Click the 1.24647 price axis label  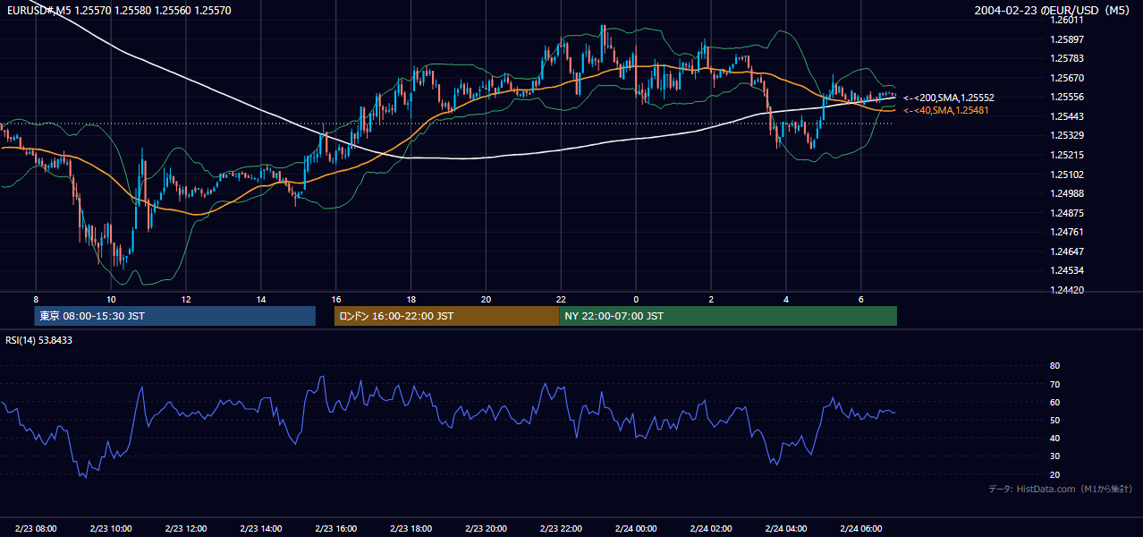[1068, 251]
